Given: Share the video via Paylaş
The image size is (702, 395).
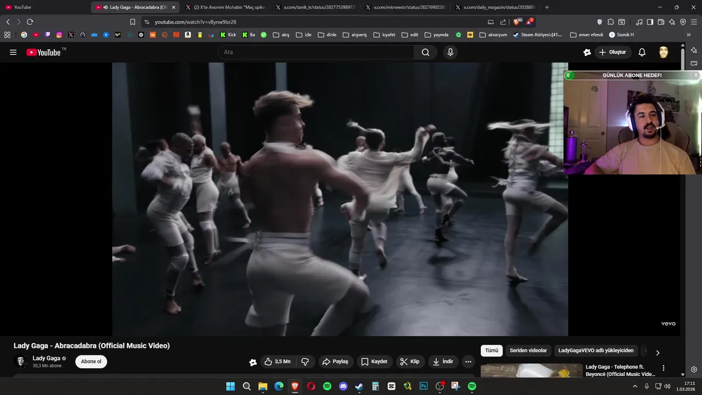Looking at the screenshot, I should click(336, 362).
